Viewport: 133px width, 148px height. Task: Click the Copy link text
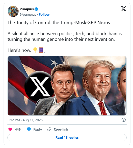click(61, 129)
